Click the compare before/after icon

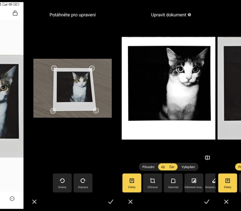tap(207, 157)
